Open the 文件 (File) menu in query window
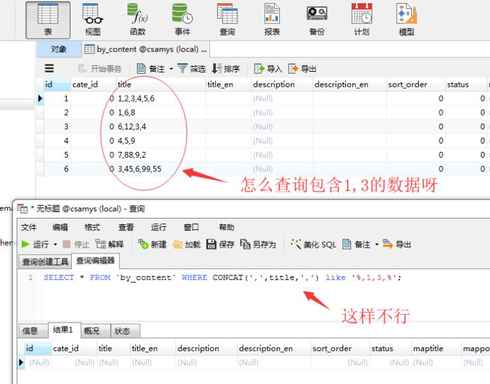This screenshot has width=490, height=384. coord(28,227)
